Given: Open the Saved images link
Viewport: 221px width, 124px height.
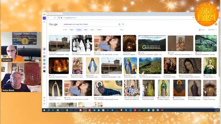Looking at the screenshot, I should (x=202, y=30).
